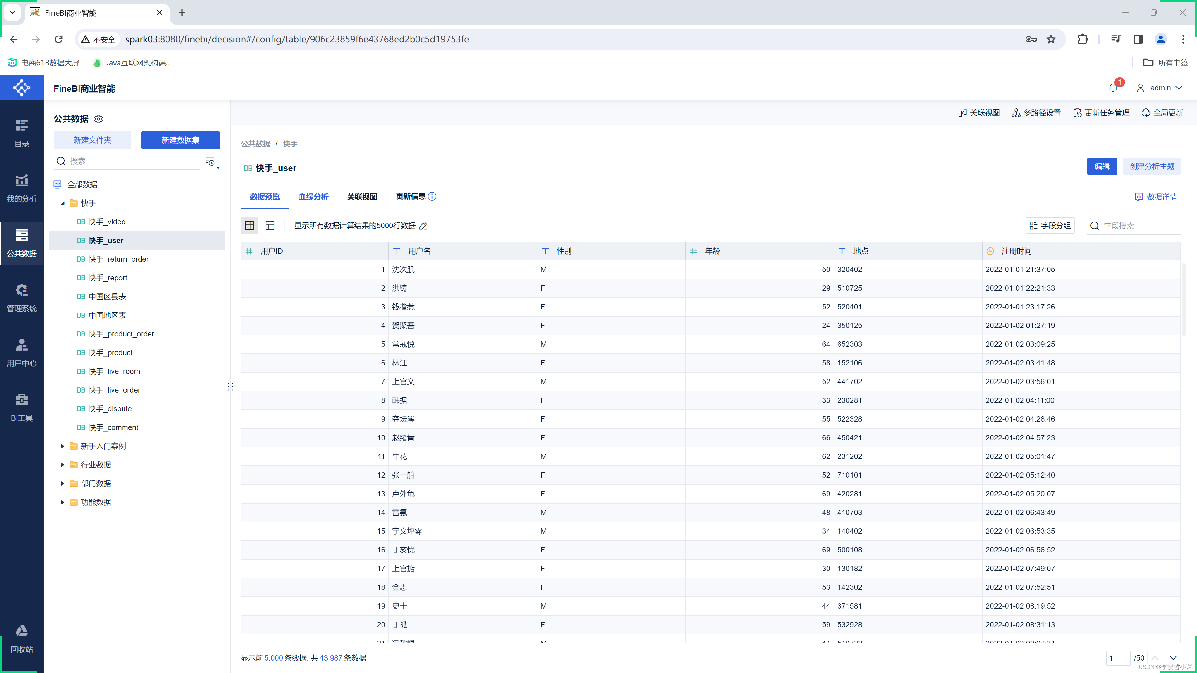
Task: Open 用户中心 sidebar section
Action: pos(22,353)
